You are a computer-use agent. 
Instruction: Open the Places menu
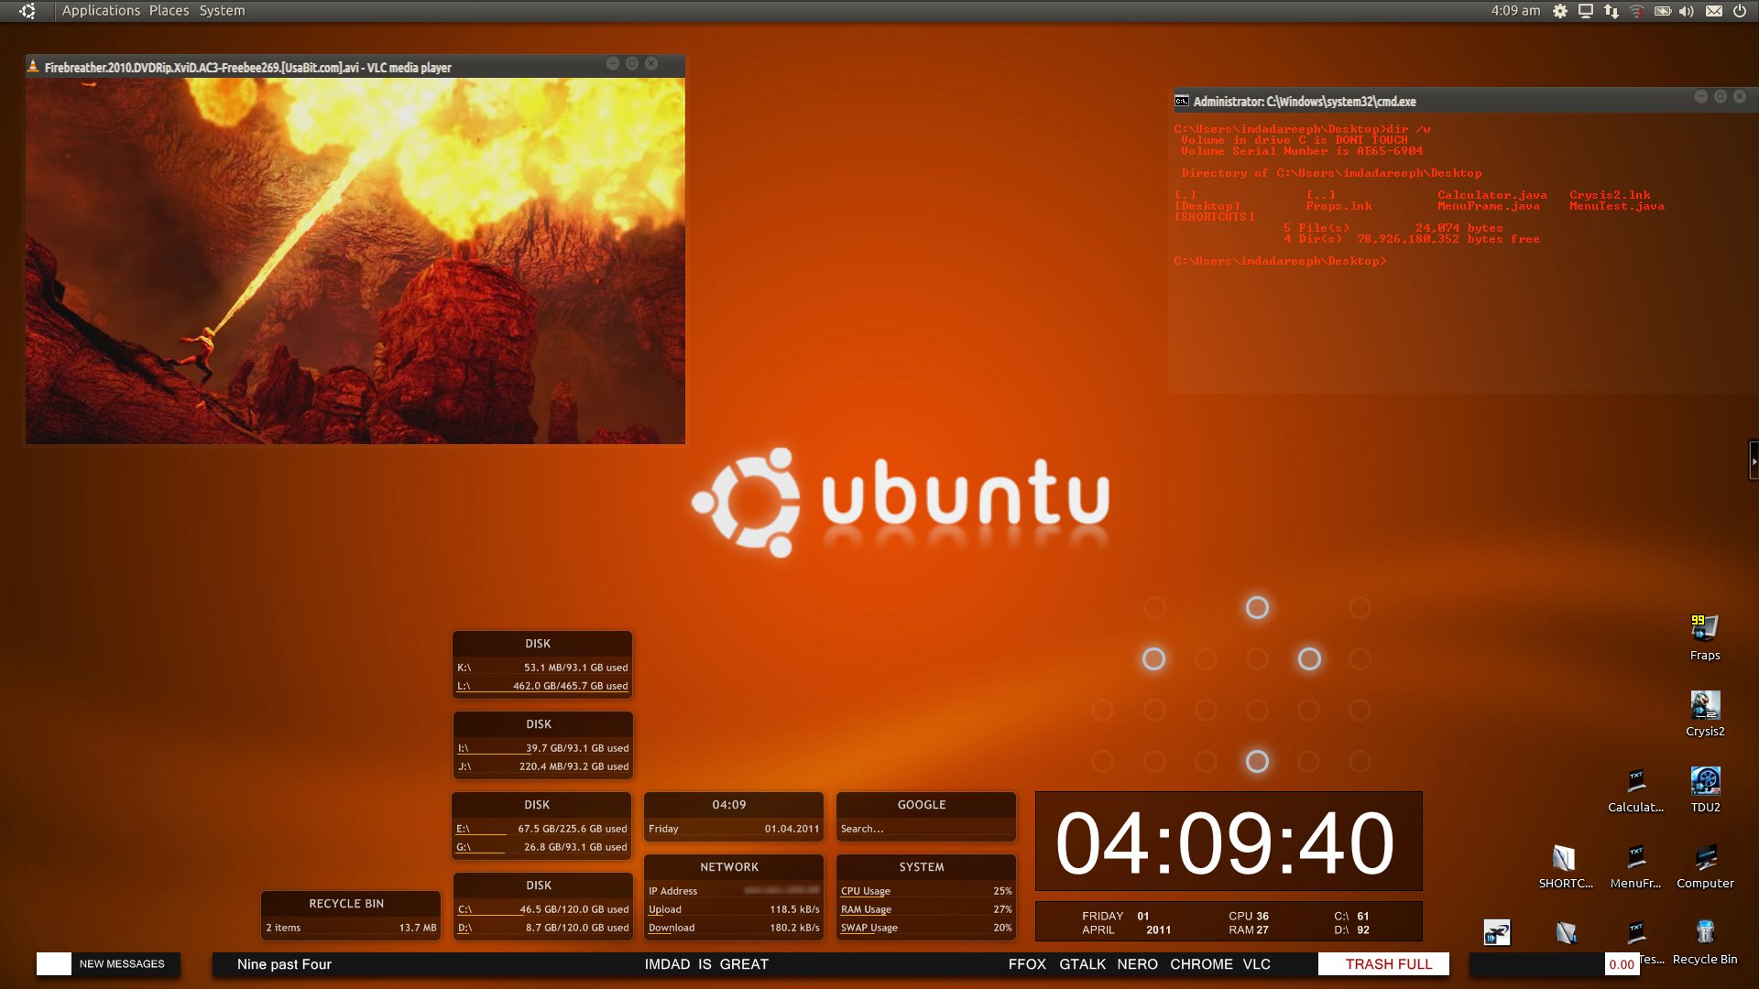[169, 11]
